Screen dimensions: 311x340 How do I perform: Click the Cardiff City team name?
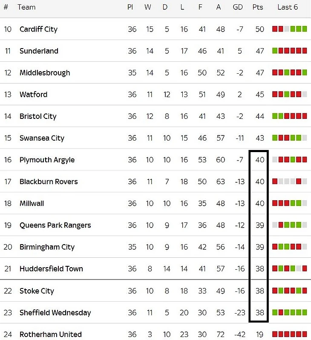point(38,29)
